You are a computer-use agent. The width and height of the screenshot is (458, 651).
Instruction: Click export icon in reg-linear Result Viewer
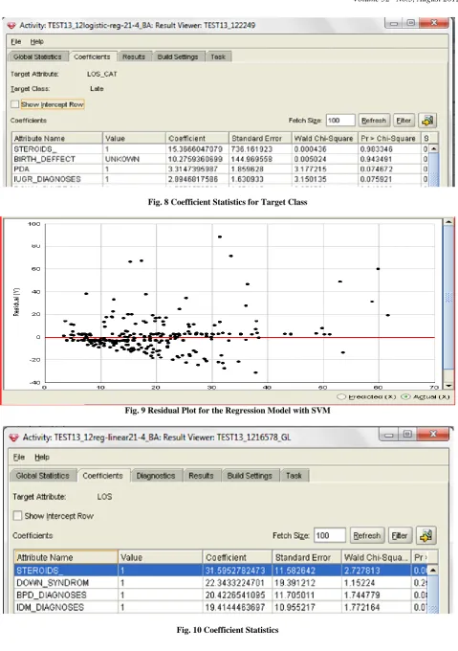click(x=425, y=535)
